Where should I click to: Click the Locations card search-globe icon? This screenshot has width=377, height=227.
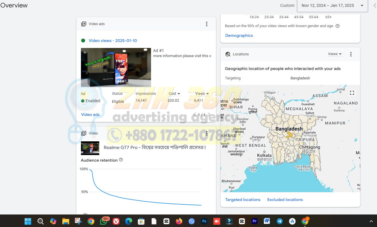click(228, 54)
